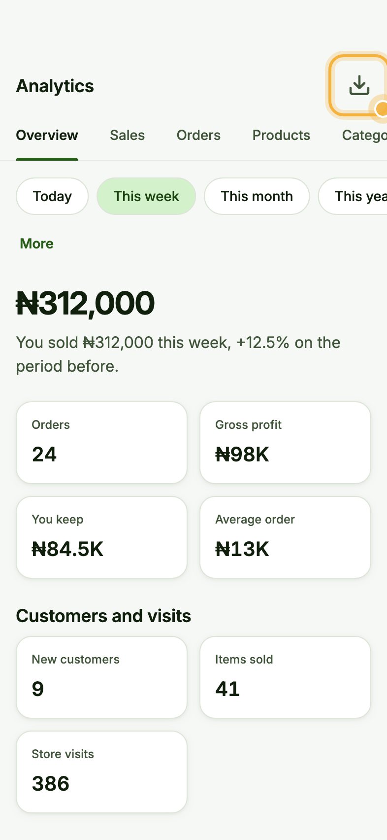Screen dimensions: 387x840
Task: Go to the Products tab
Action: click(281, 135)
